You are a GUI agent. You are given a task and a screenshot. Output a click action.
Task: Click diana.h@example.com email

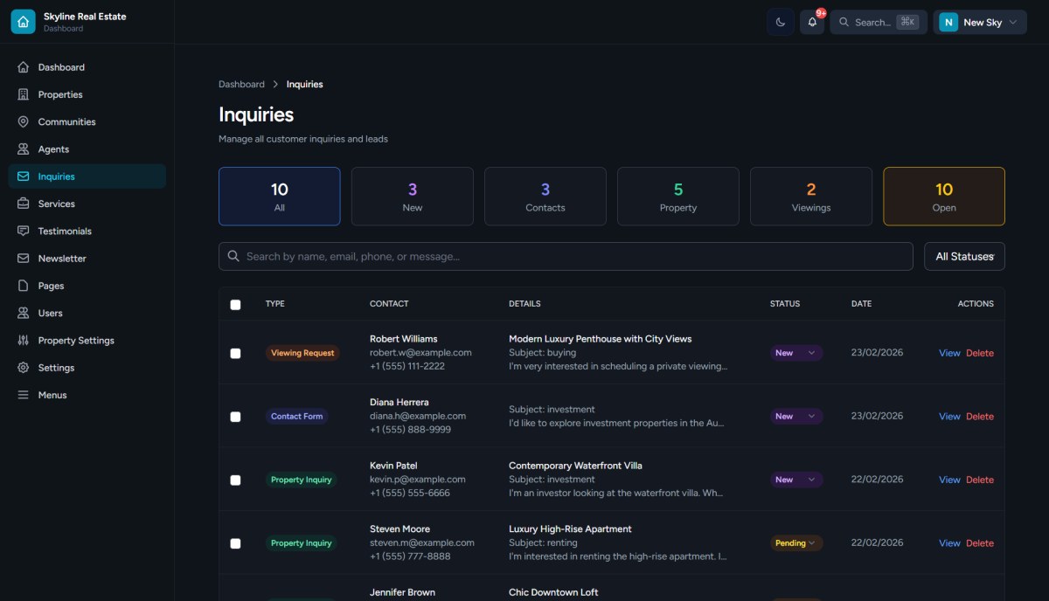pos(418,416)
